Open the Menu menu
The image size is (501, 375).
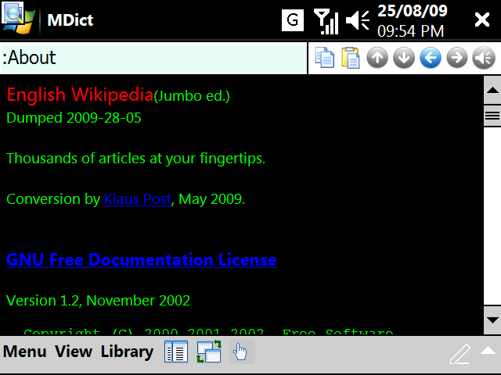24,352
